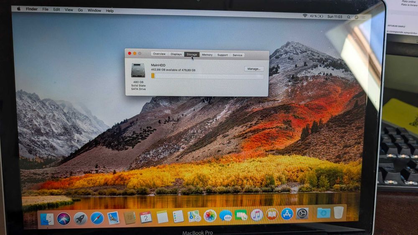Click the MainHDD hard drive icon
Screen dimensions: 418x235
[138, 71]
